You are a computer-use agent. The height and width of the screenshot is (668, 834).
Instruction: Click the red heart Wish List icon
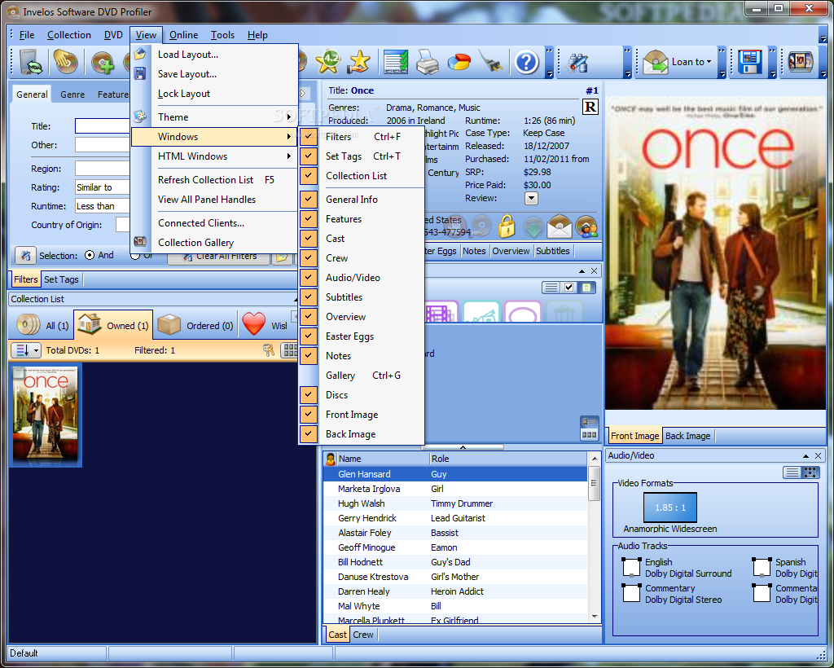tap(254, 324)
